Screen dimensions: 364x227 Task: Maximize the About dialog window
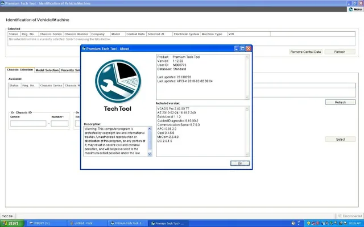[x=243, y=48]
